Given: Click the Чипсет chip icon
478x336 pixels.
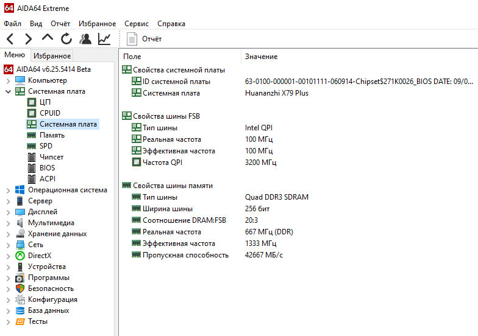Looking at the screenshot, I should tap(32, 157).
